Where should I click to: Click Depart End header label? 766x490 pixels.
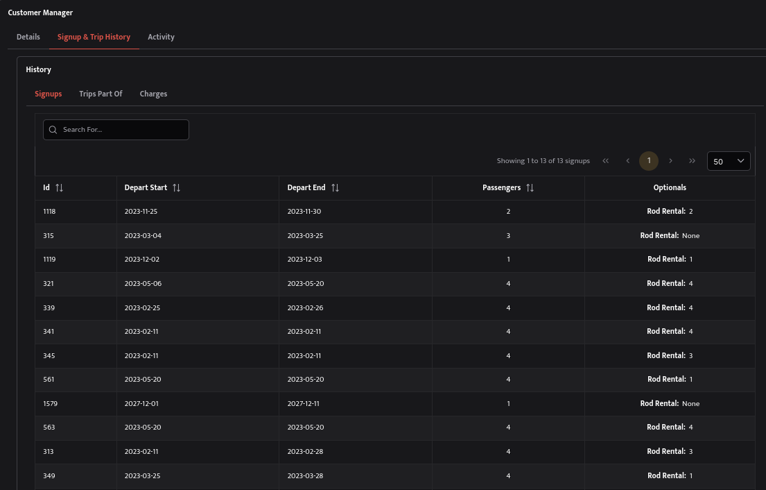(x=306, y=188)
